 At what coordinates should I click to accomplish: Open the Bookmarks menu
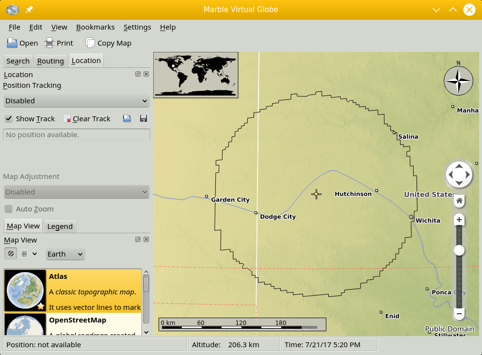[x=96, y=27]
